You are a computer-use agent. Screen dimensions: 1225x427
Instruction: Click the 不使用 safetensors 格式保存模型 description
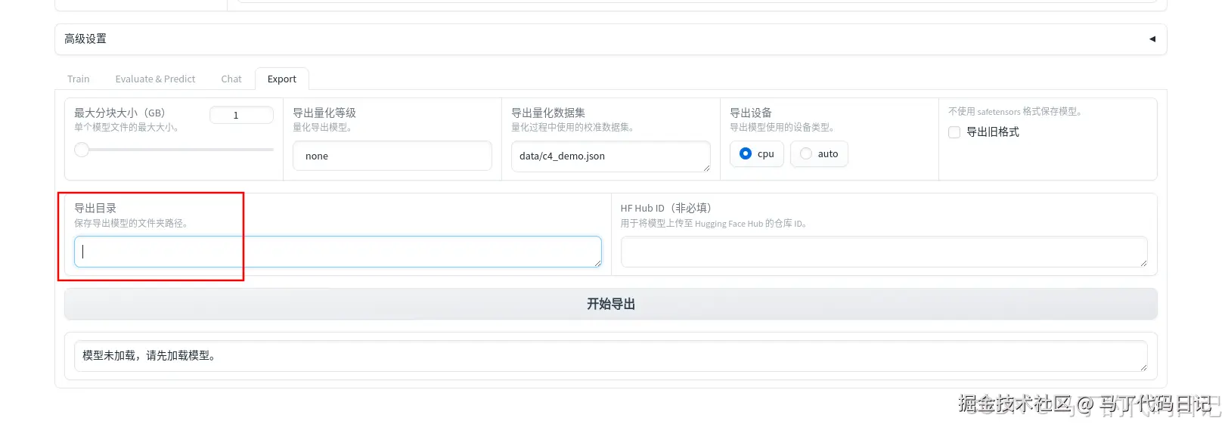click(x=1016, y=111)
